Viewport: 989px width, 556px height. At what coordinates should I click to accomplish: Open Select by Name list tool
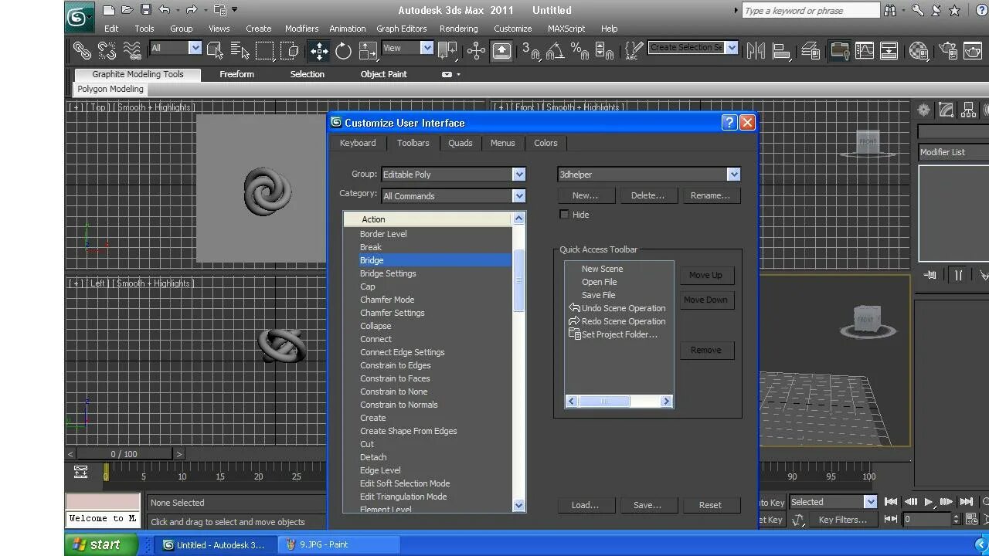[x=240, y=51]
